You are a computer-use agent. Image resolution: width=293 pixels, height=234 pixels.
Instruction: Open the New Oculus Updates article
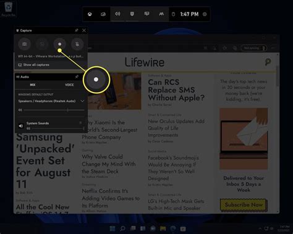pos(176,128)
